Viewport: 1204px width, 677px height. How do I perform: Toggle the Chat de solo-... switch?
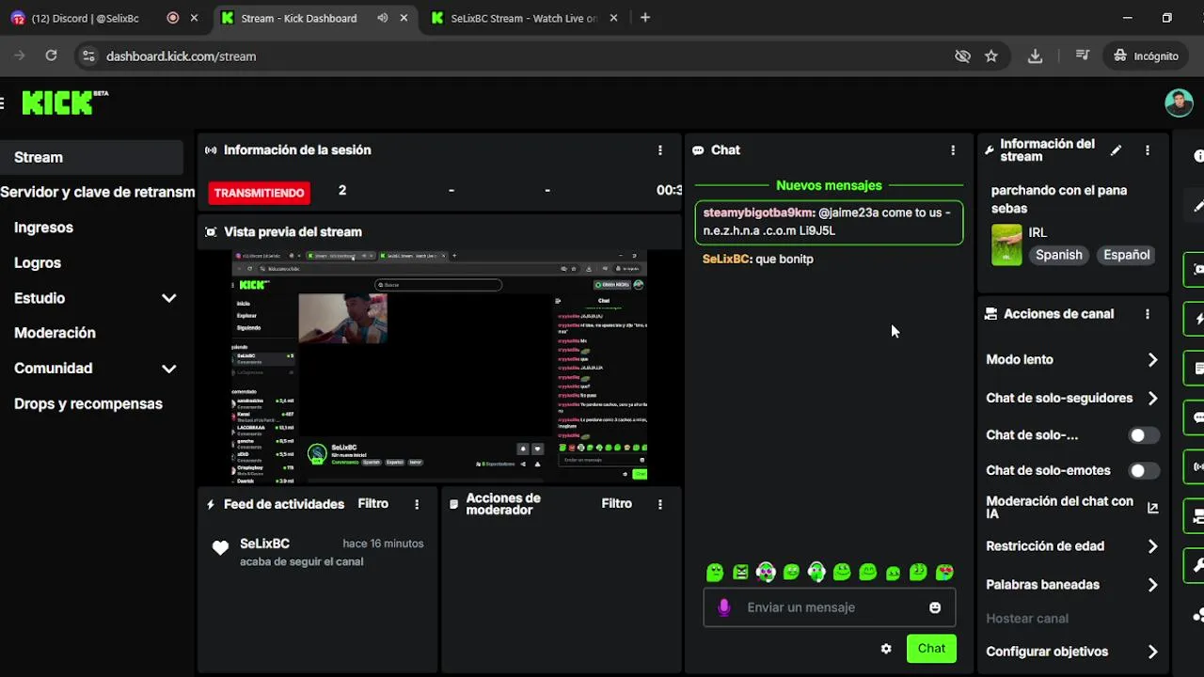pos(1143,435)
